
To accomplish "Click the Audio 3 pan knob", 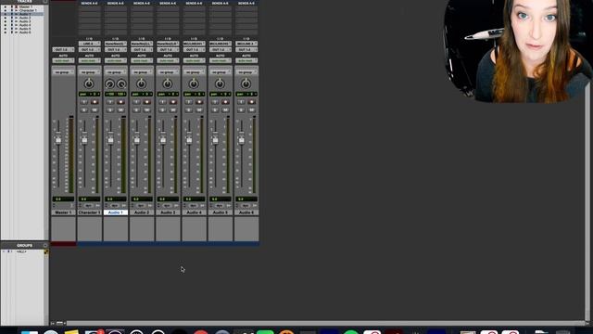I will 168,83.
